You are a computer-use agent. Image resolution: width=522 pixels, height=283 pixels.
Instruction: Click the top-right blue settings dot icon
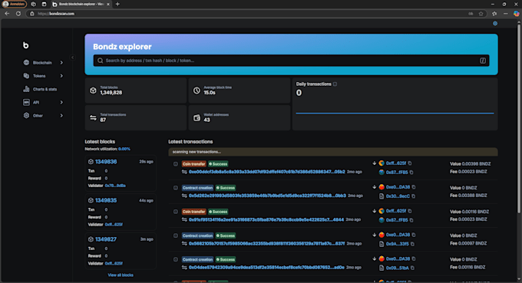pyautogui.click(x=495, y=24)
